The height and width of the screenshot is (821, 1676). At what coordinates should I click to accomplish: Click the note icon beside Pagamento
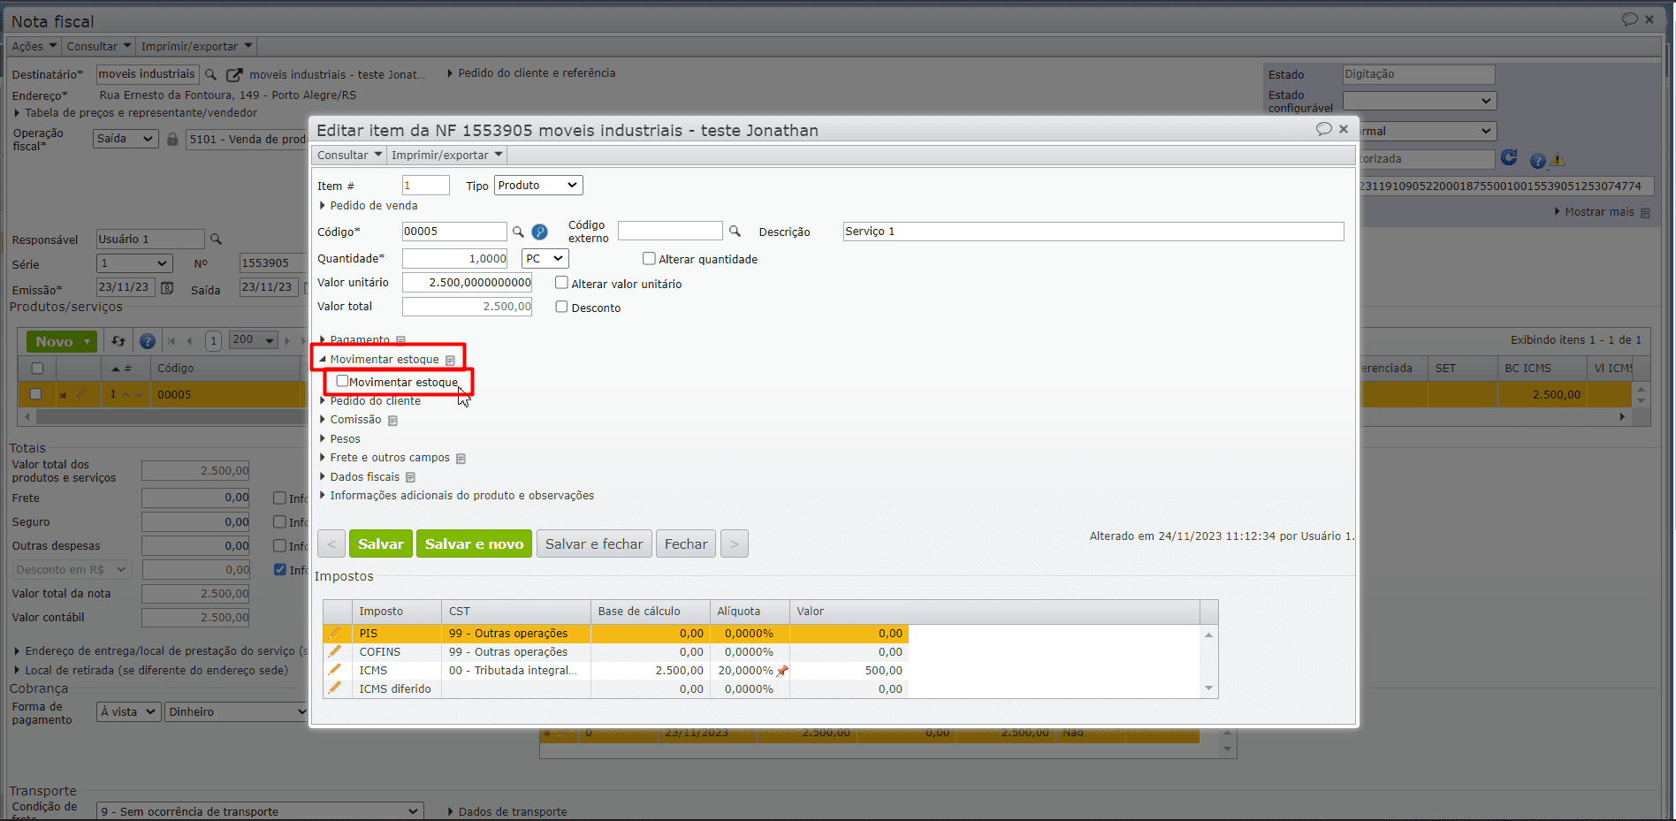(400, 340)
